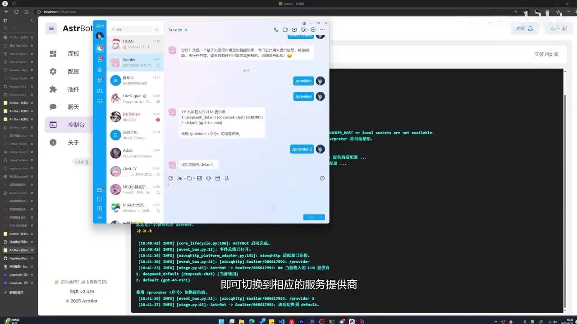Open the Adios conversation in QQ
This screenshot has height=324, width=577.
[x=135, y=153]
